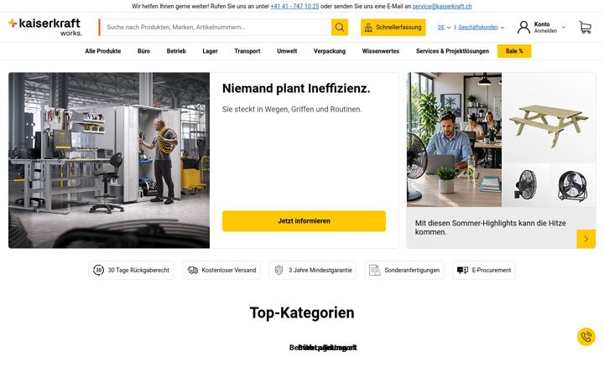Screen dimensions: 604x377
Task: Click the black floor fan product image
Action: 573,186
